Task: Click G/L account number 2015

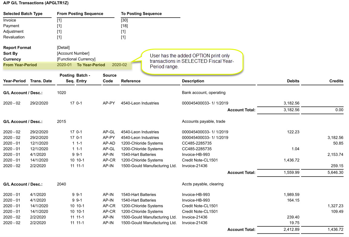Action: [61, 121]
